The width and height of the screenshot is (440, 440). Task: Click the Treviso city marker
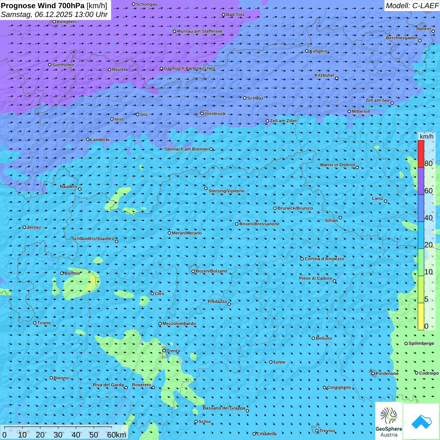coord(317,431)
